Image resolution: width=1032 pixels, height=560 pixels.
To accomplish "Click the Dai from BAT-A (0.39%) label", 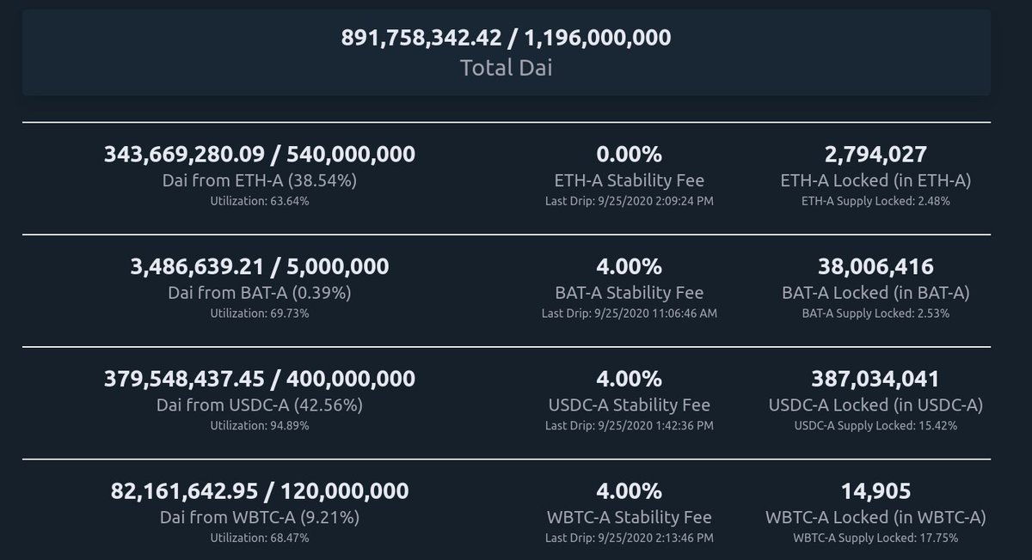I will [260, 292].
